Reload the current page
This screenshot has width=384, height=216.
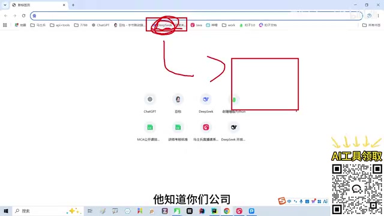pos(23,16)
